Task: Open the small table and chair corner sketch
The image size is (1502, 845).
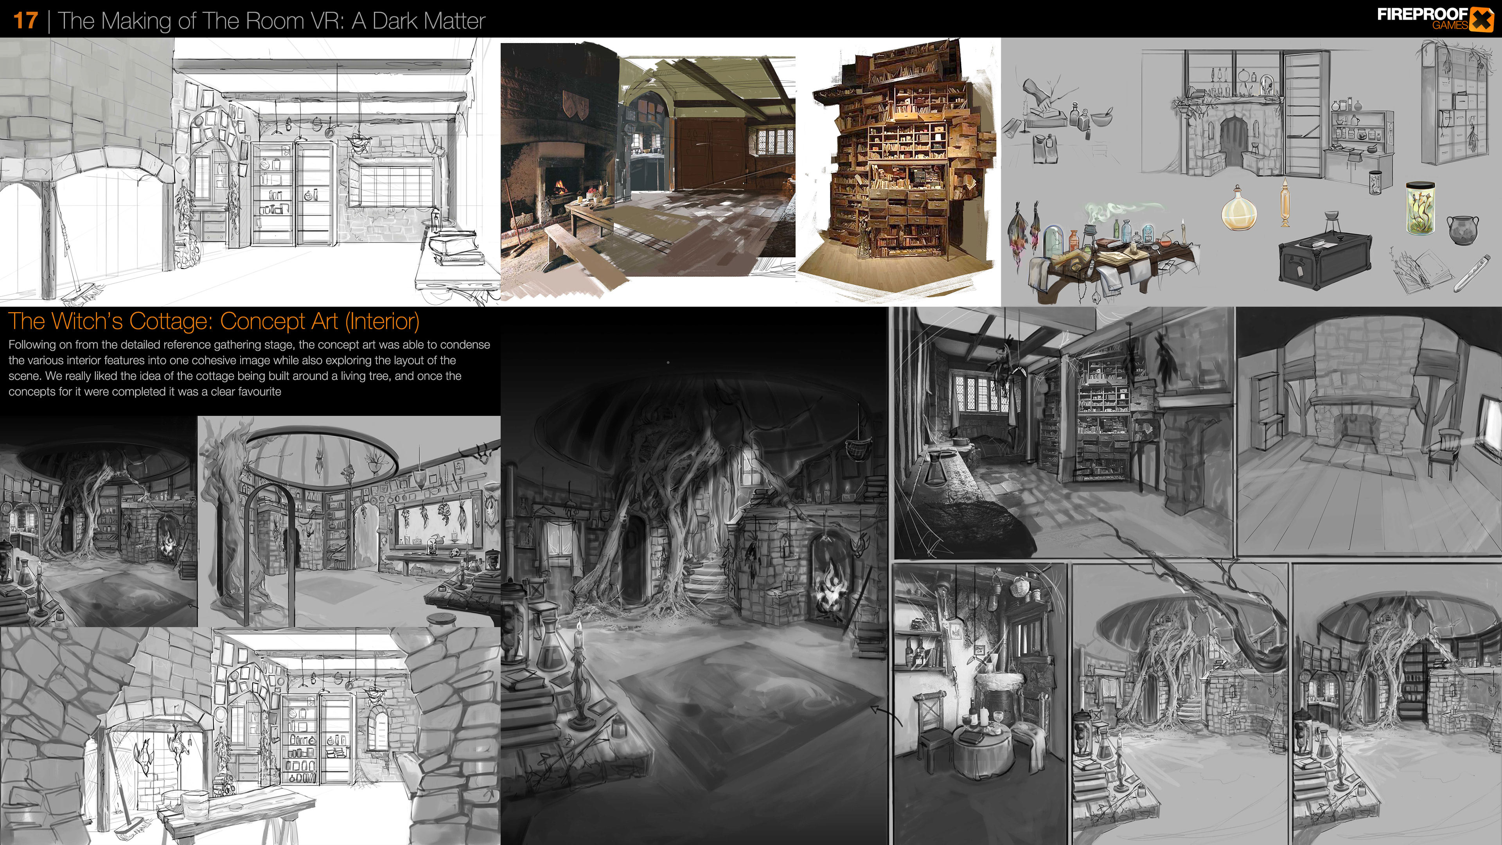Action: 980,704
